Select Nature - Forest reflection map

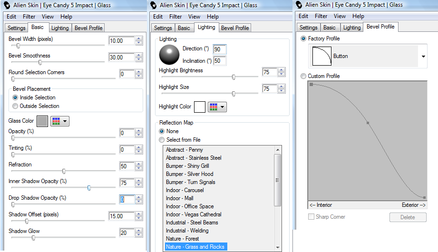(x=183, y=239)
